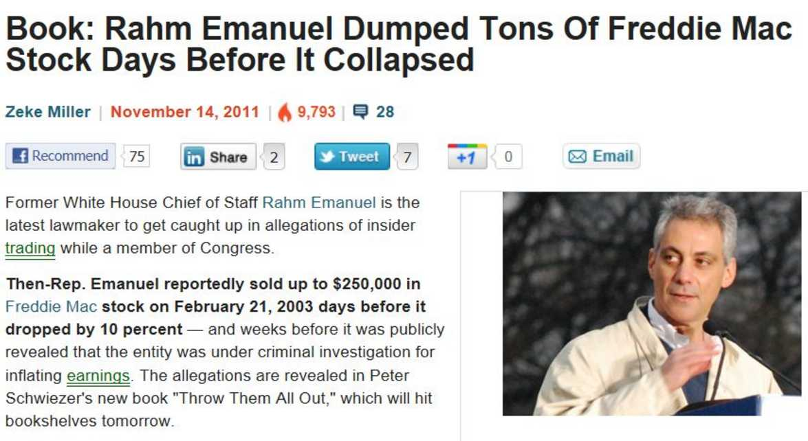This screenshot has width=808, height=441.
Task: Click the envelope Email icon
Action: (x=577, y=157)
